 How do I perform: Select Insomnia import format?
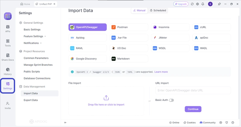(x=170, y=27)
